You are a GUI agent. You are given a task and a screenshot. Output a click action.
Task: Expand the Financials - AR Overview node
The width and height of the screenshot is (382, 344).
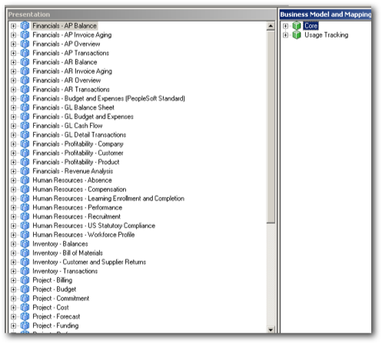[14, 81]
